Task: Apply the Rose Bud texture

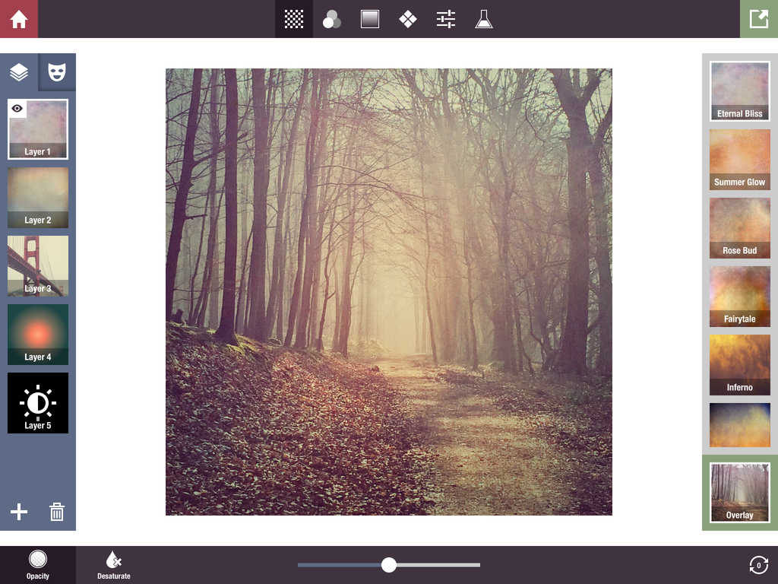Action: (x=740, y=228)
